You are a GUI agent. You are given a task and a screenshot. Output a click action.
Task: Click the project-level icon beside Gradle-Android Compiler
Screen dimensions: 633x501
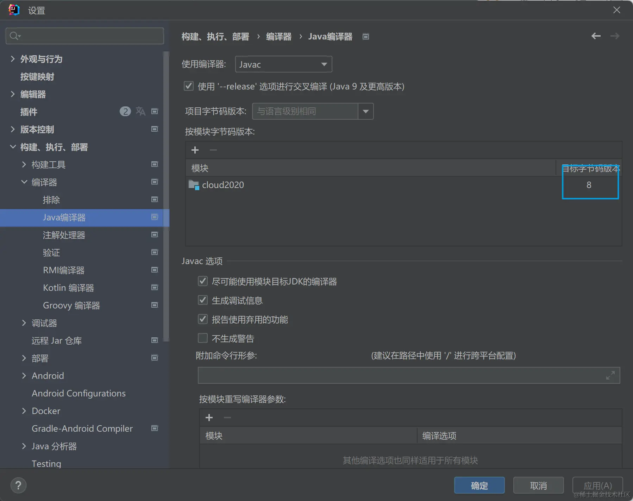[x=155, y=428]
